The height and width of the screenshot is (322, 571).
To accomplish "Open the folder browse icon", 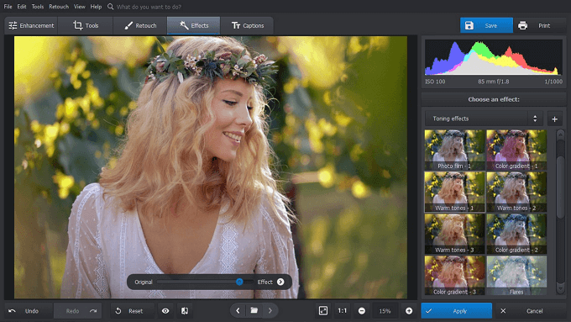I will coord(254,311).
